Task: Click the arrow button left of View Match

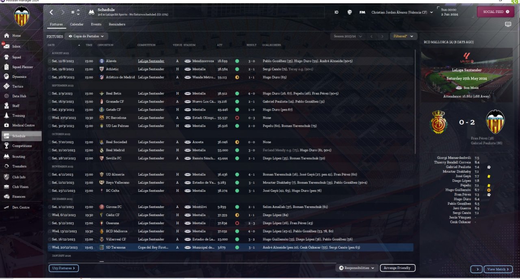Action: point(477,269)
